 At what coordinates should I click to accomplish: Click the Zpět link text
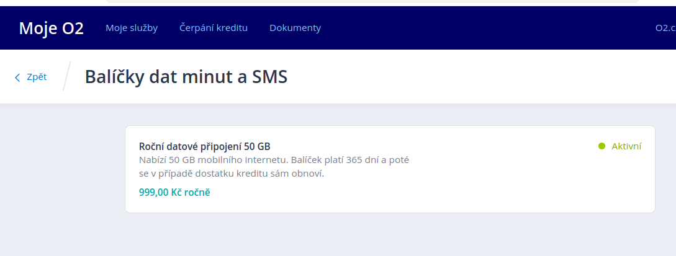(x=37, y=77)
